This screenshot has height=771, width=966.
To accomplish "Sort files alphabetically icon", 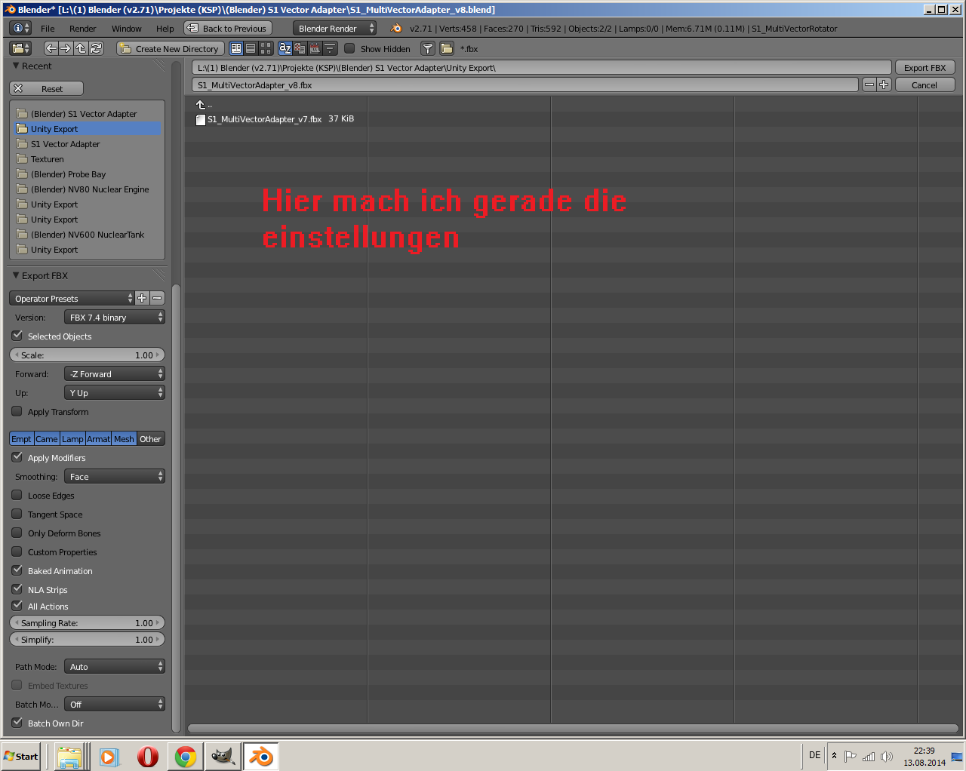I will coord(285,48).
